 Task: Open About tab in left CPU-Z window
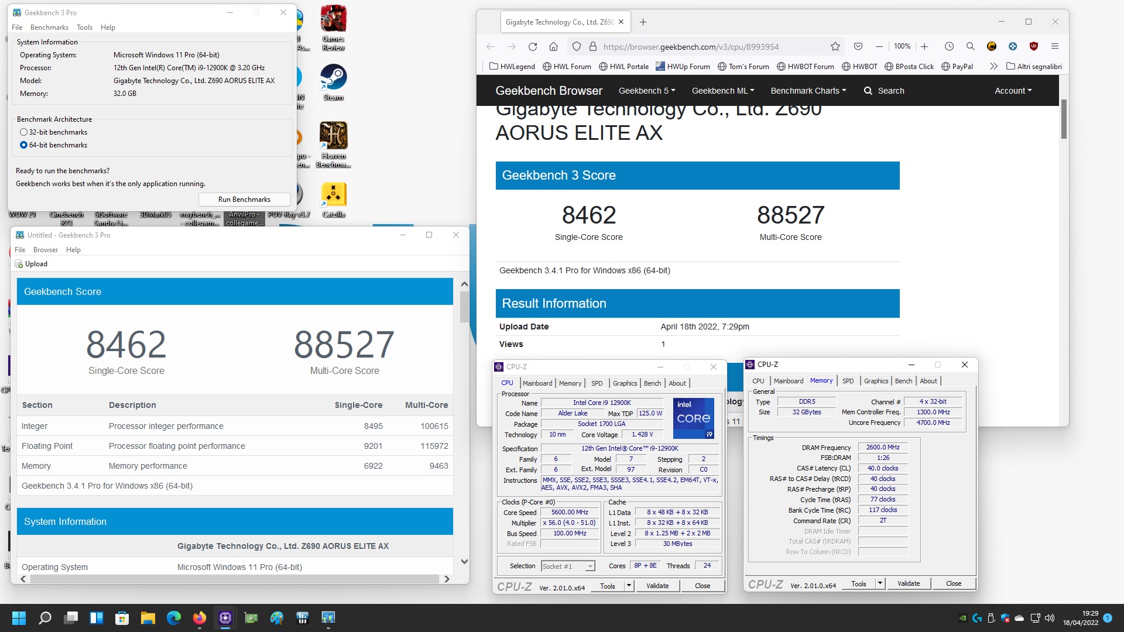pos(677,383)
